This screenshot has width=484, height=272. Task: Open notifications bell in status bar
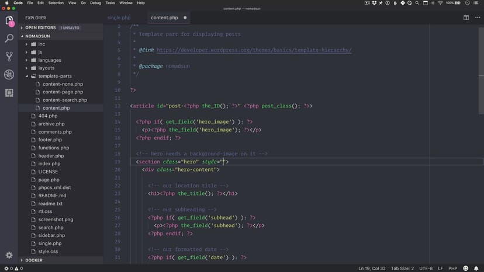tap(477, 268)
